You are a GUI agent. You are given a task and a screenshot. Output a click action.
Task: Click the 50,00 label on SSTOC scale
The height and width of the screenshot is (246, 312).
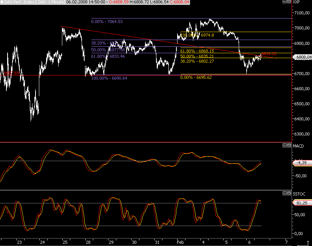click(x=300, y=215)
